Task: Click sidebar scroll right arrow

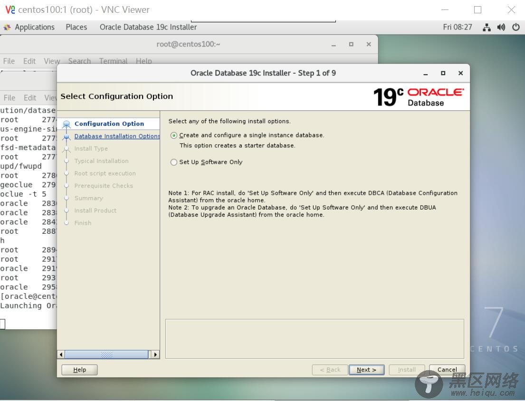Action: [x=155, y=354]
